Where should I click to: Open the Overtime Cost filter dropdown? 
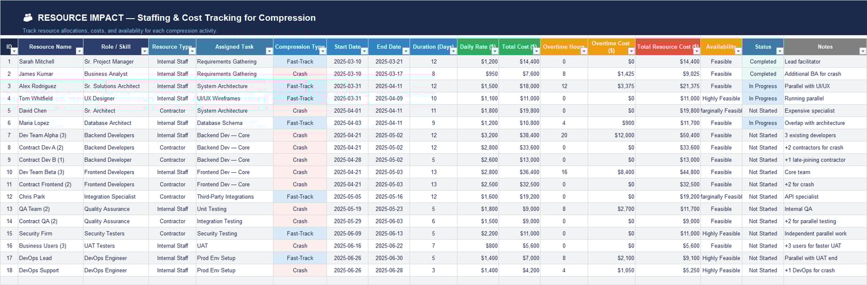631,51
